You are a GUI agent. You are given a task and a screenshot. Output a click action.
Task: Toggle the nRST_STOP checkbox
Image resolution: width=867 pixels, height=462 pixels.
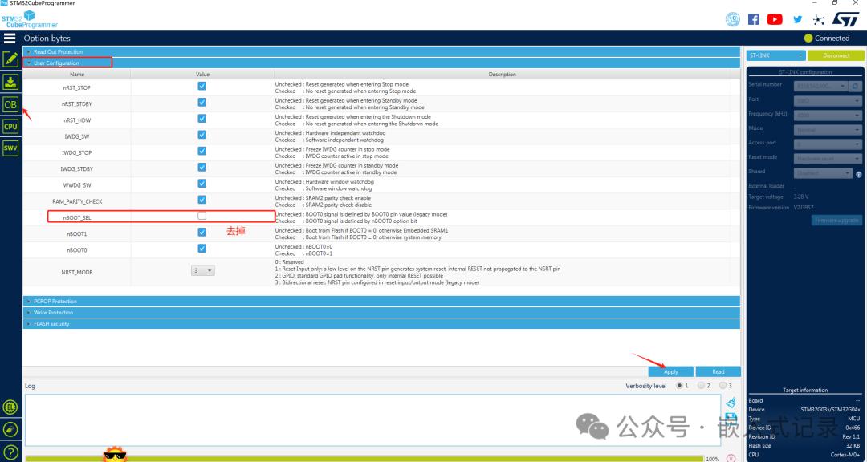[x=201, y=86]
